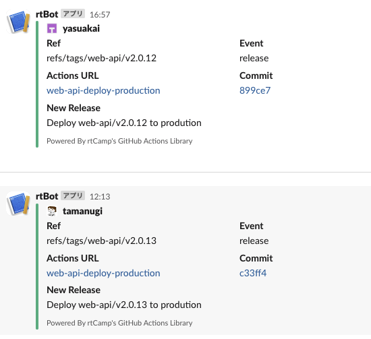Open the web-api-deploy-production link for v2.0.13
The image size is (371, 339).
(103, 273)
